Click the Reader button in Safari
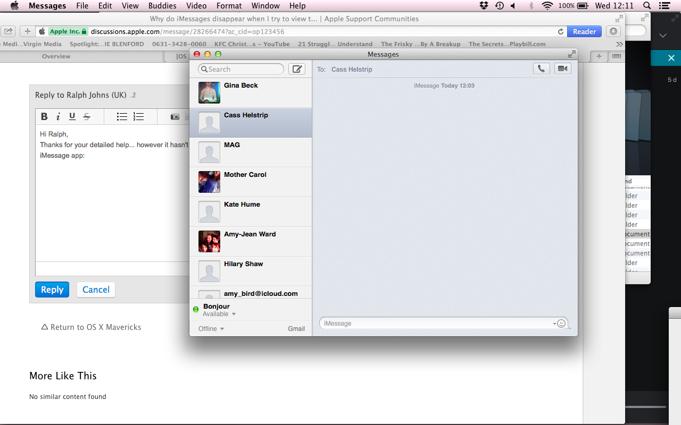Viewport: 681px width, 425px height. tap(584, 31)
